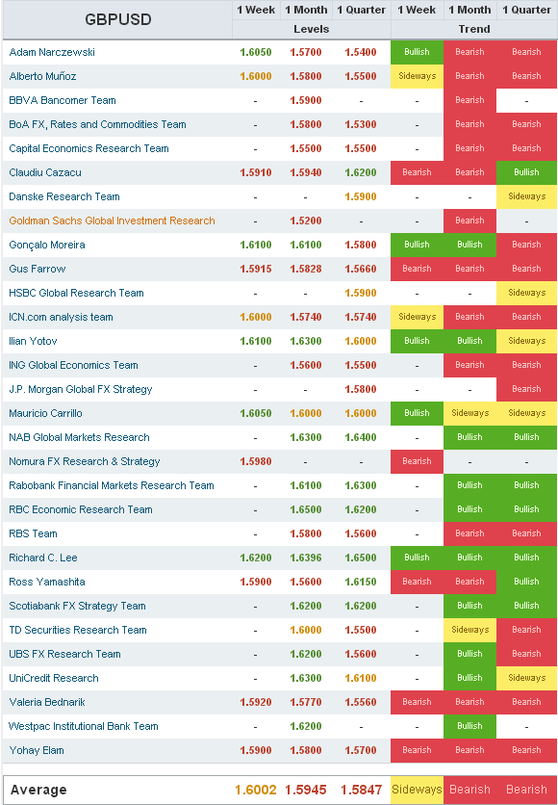
Task: Click Richard C. Lee link
Action: pos(43,558)
